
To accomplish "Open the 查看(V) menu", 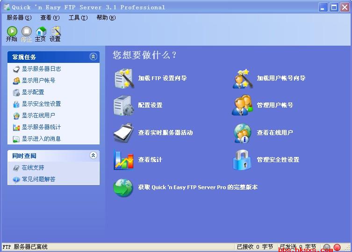I will (x=50, y=18).
